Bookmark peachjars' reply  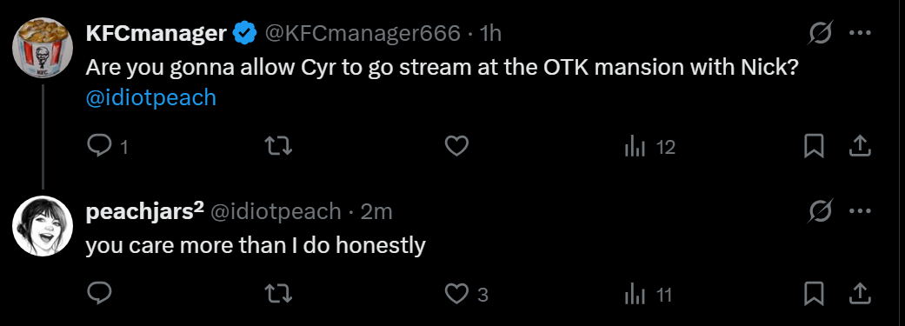814,294
